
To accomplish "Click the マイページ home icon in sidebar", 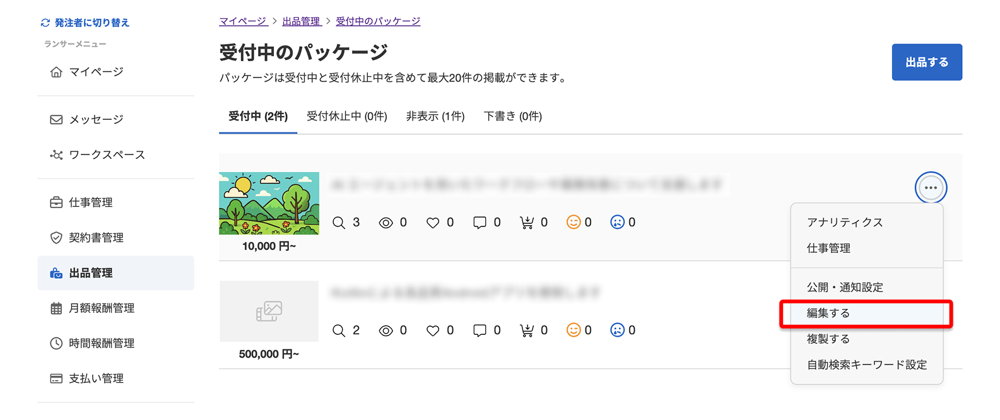I will [x=56, y=72].
